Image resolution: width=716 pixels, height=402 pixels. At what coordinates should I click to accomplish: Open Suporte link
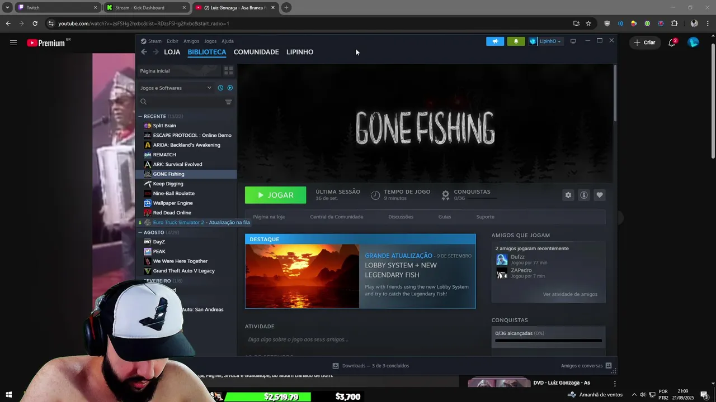(x=485, y=217)
